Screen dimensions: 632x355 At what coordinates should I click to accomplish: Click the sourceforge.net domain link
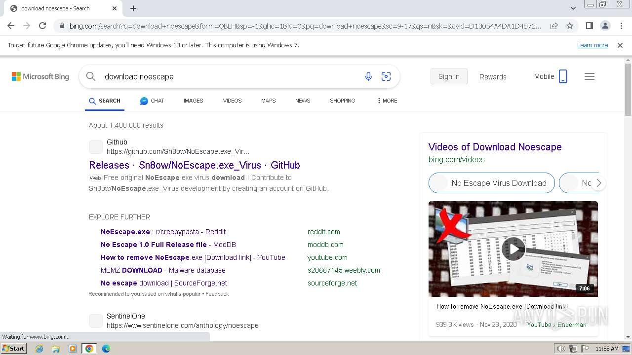(x=332, y=283)
